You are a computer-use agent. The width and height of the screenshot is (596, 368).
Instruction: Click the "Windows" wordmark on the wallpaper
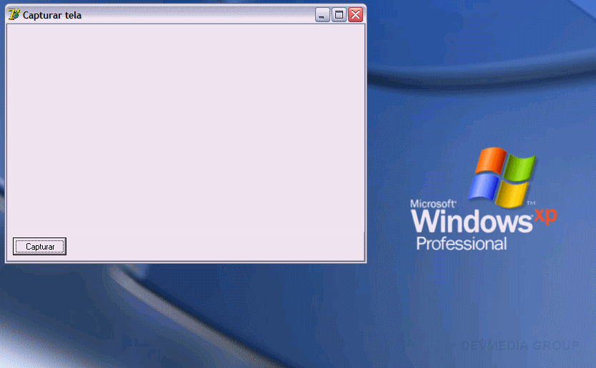(471, 221)
